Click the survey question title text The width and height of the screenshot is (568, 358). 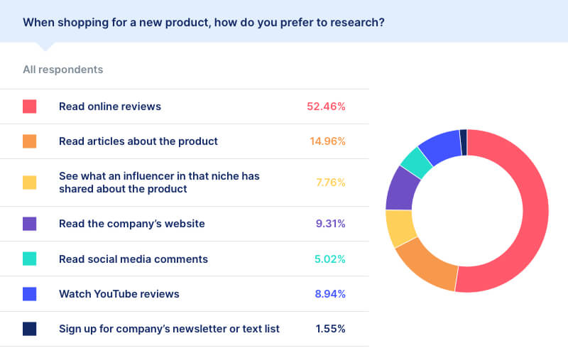(x=204, y=22)
